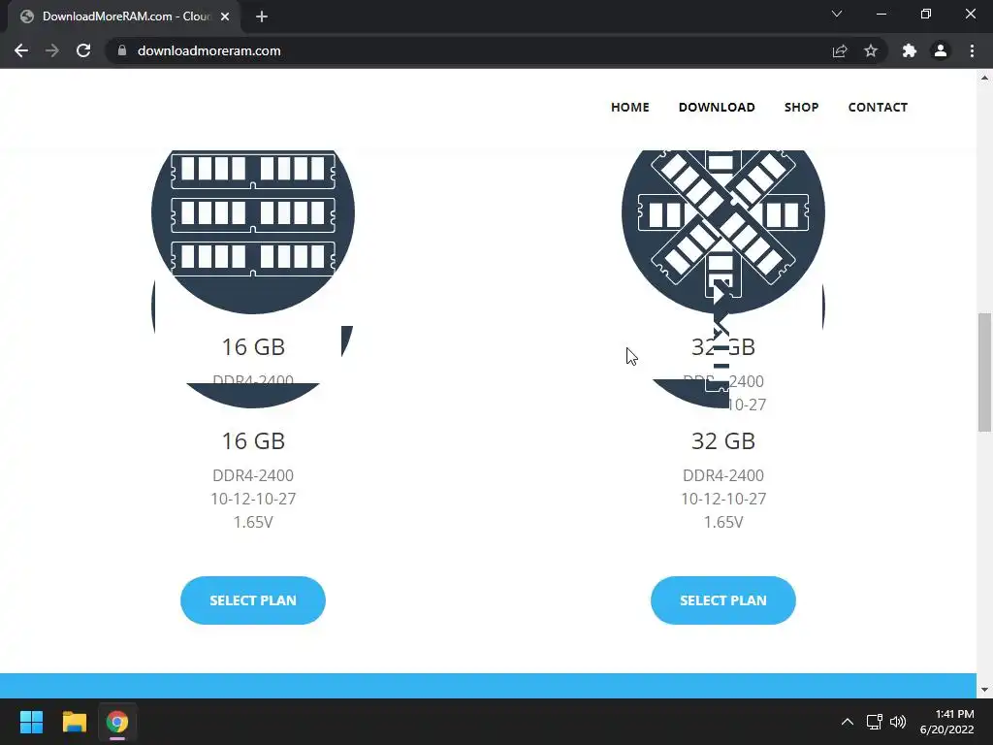Select the DownloadMoreRAM.com tab
This screenshot has width=993, height=745.
[x=125, y=16]
